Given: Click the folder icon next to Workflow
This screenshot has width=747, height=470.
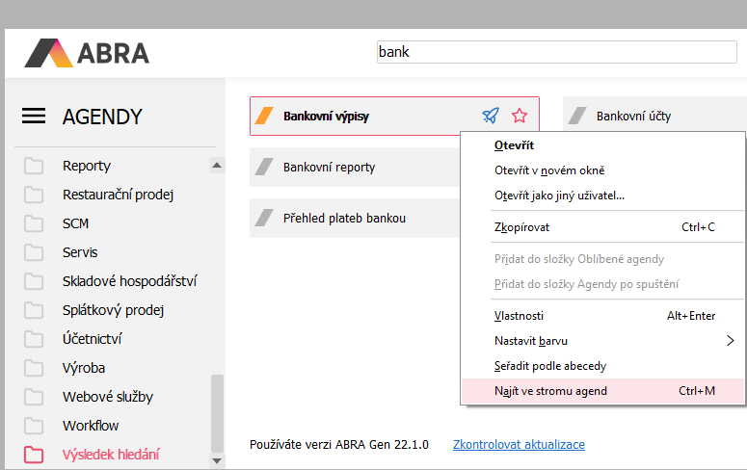Looking at the screenshot, I should 34,426.
